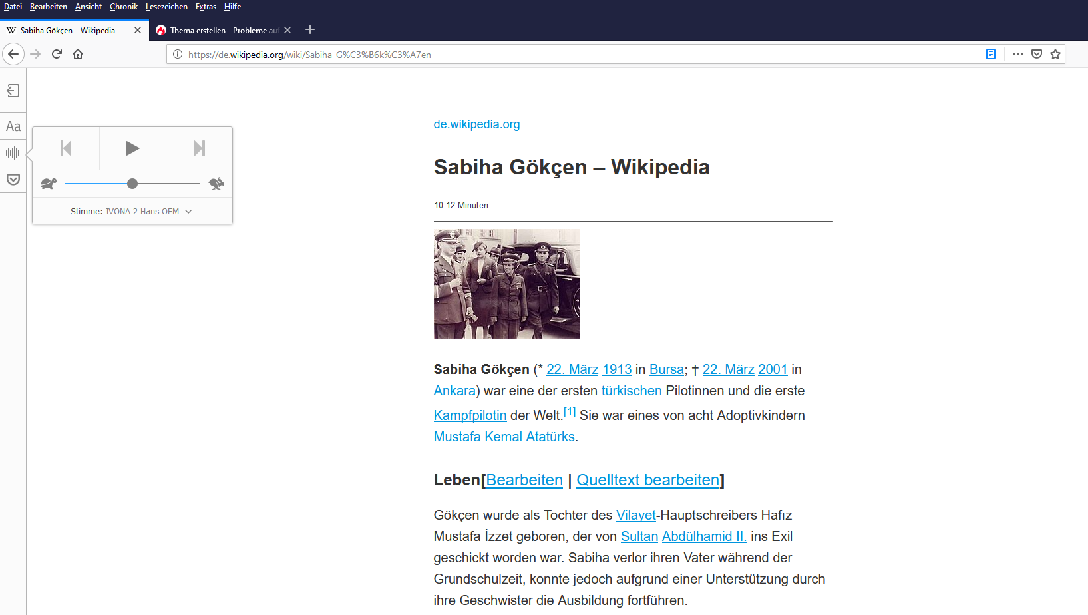Image resolution: width=1088 pixels, height=615 pixels.
Task: Open a new tab with plus button
Action: [x=310, y=30]
